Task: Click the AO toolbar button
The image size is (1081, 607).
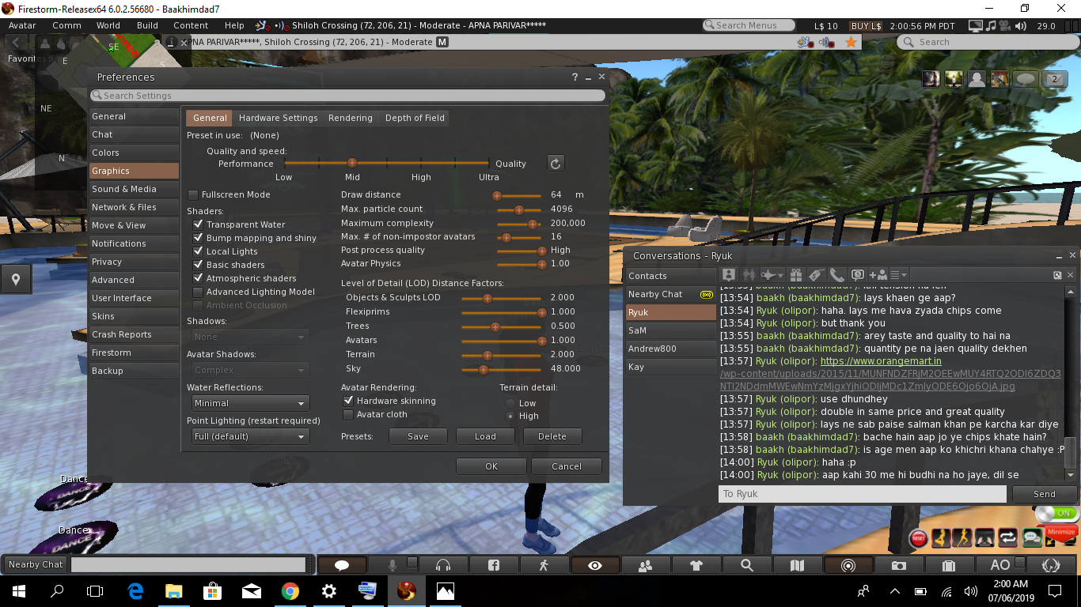Action: [999, 565]
